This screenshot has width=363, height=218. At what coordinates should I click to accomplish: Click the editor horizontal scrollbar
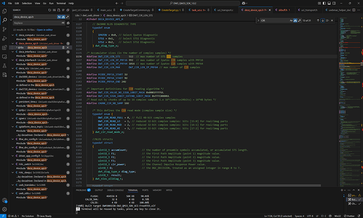[x=204, y=185]
